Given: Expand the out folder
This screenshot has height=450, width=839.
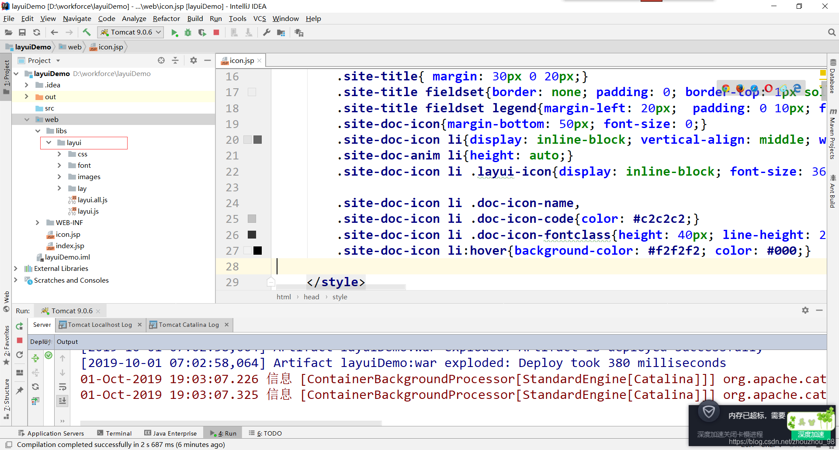Looking at the screenshot, I should 27,97.
